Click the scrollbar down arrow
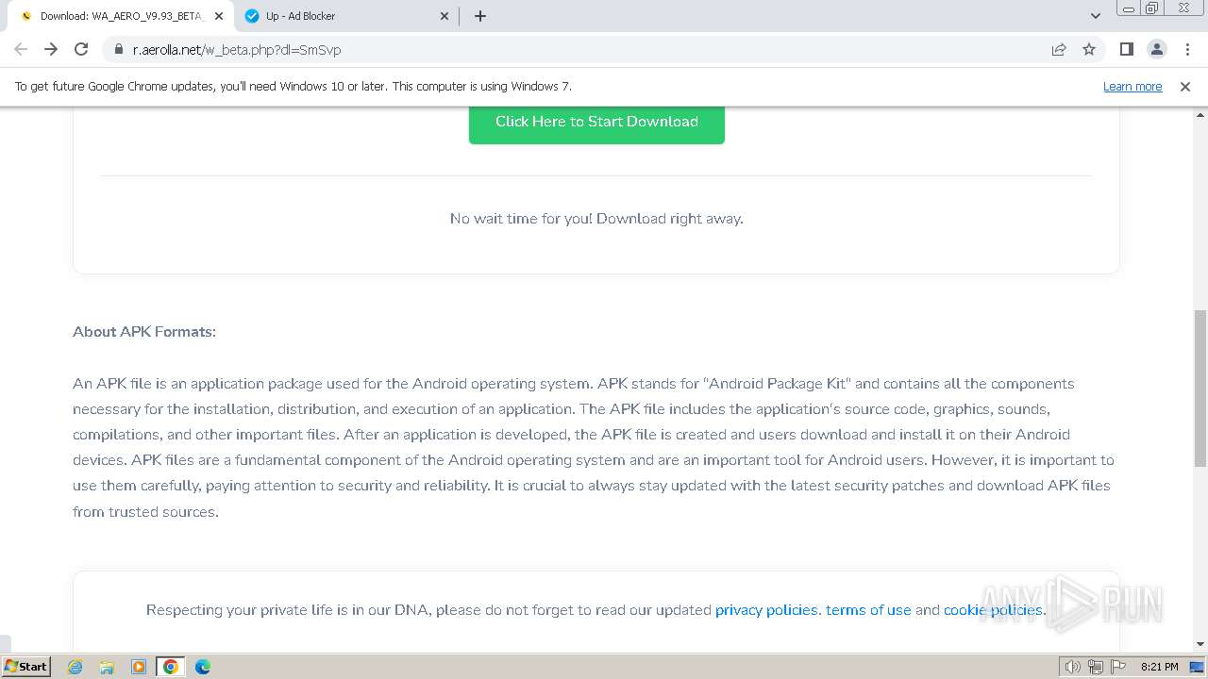 point(1200,644)
